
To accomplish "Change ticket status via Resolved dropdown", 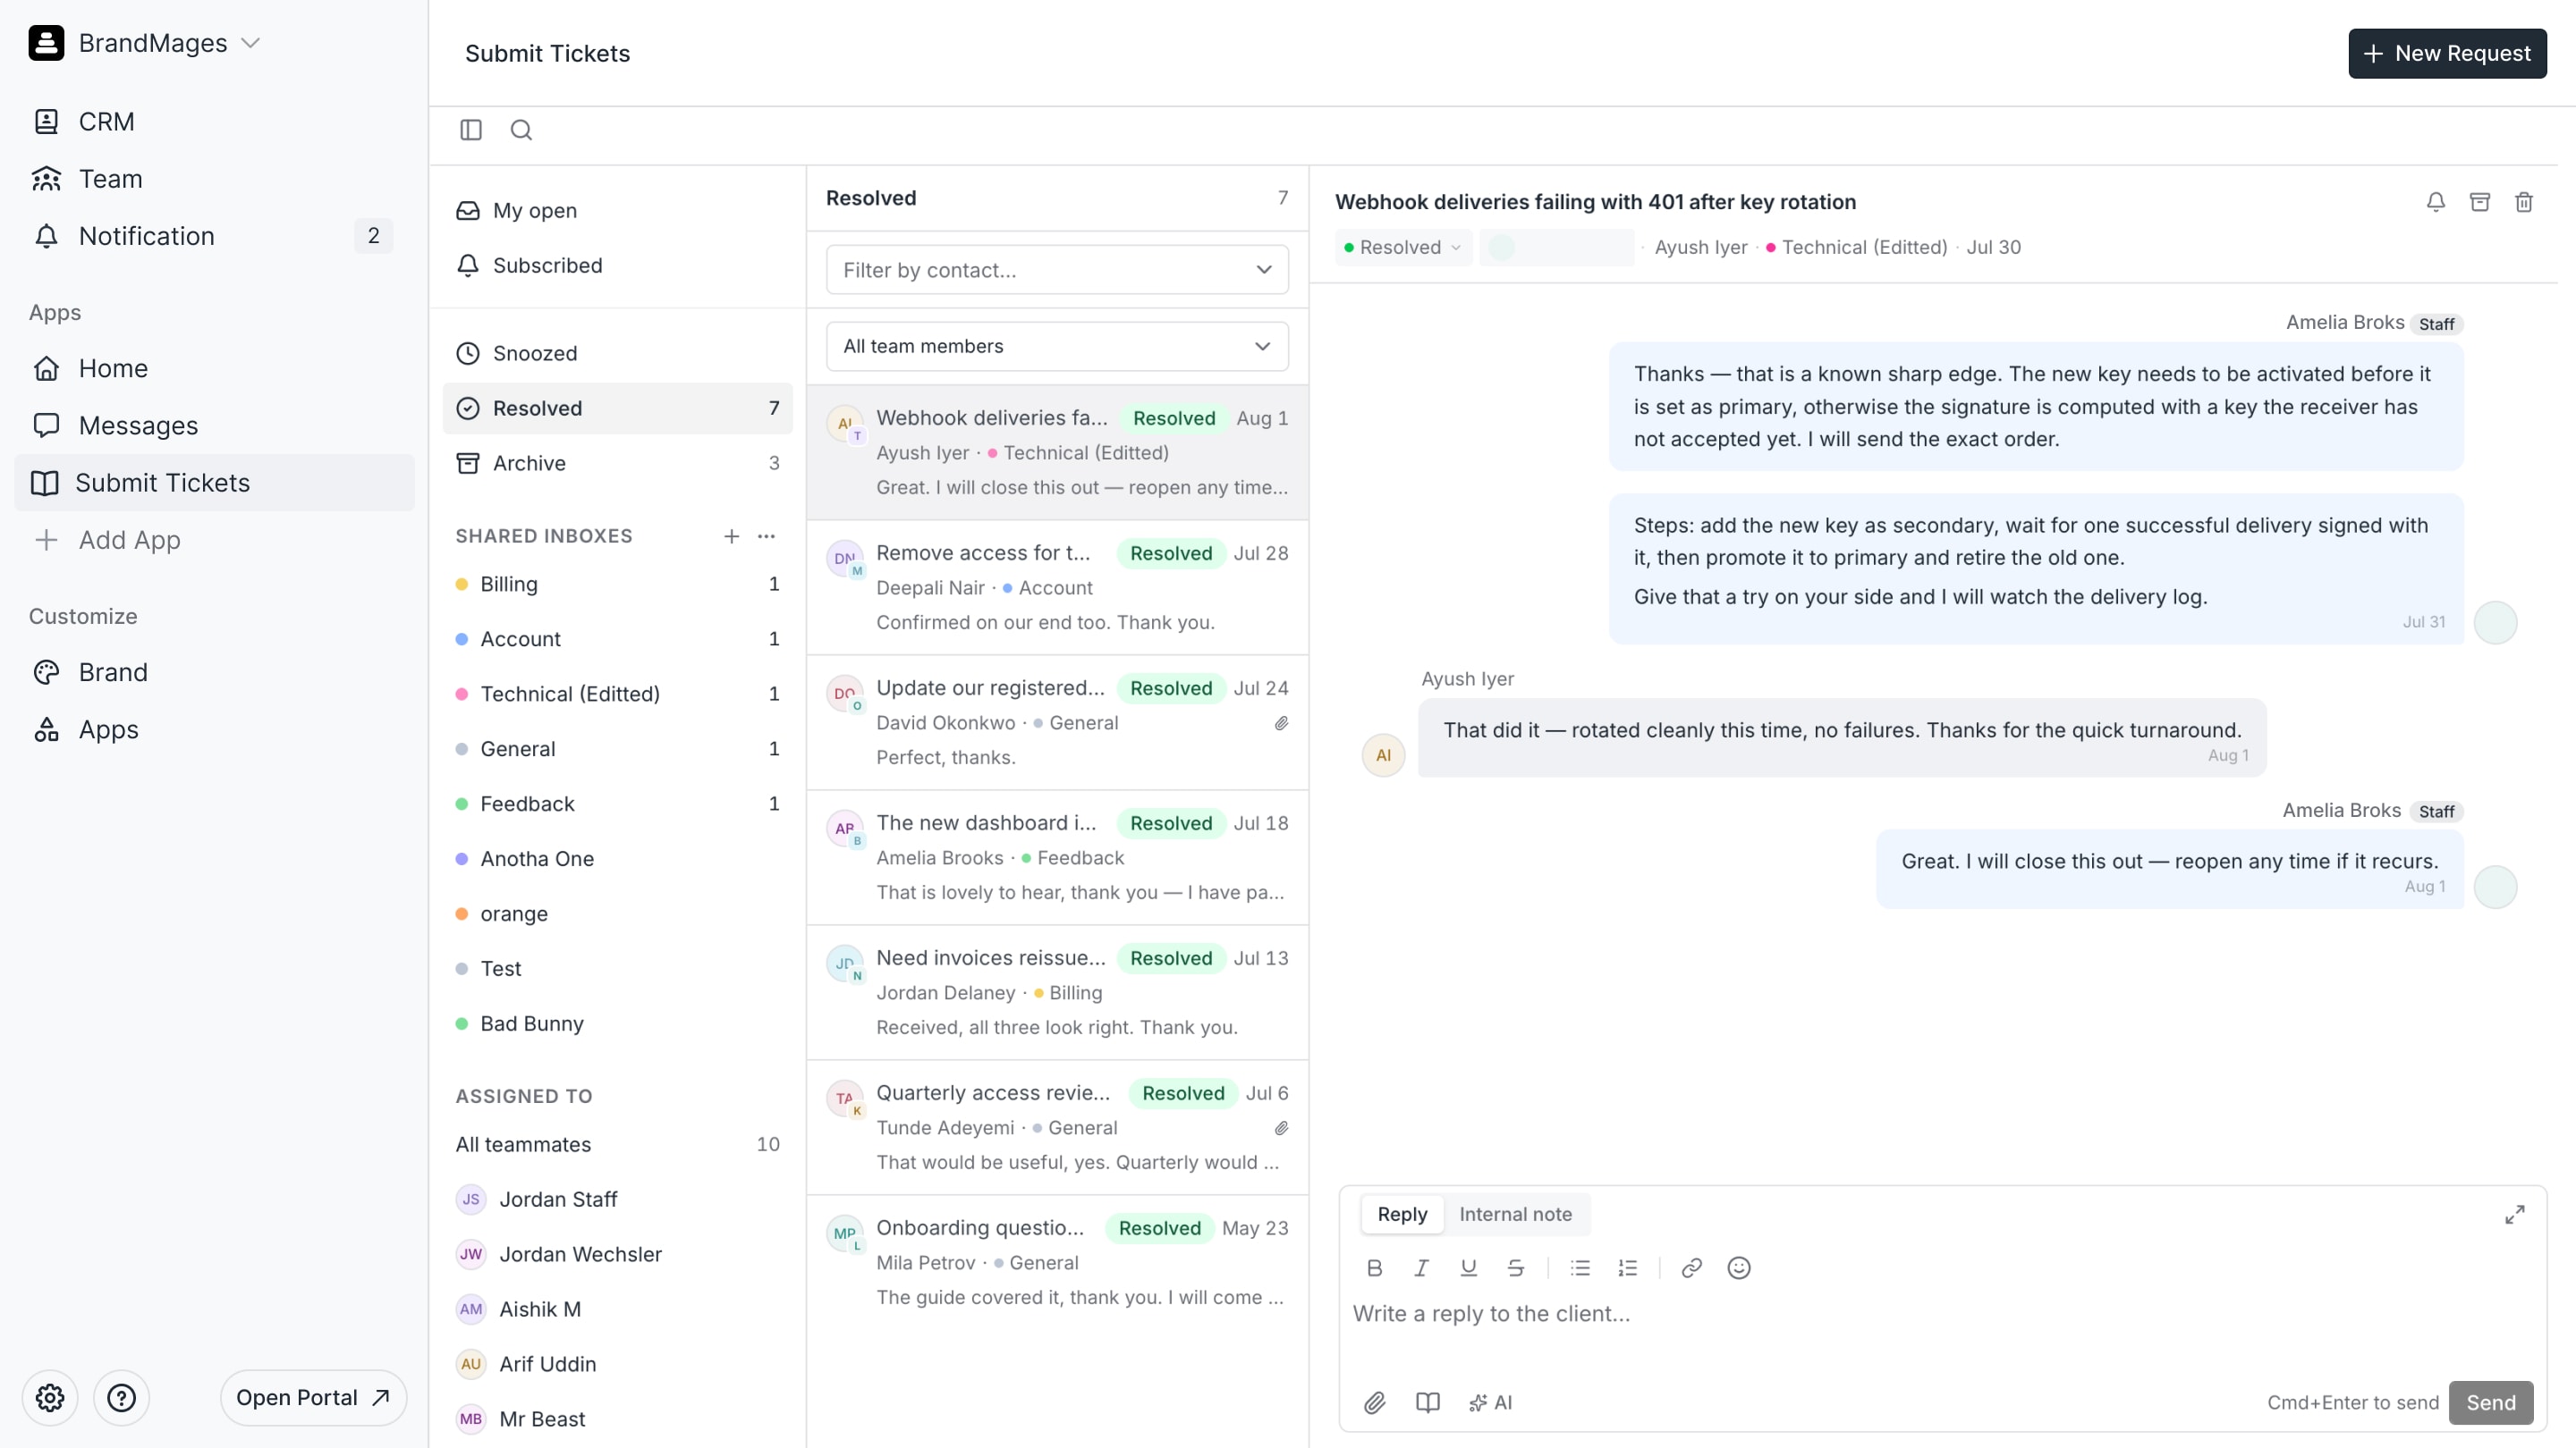I will (1403, 247).
